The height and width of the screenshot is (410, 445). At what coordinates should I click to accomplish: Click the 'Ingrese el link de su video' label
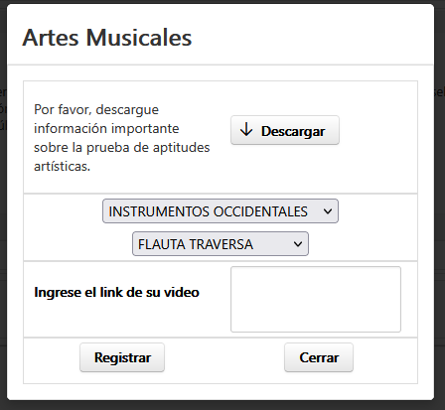pyautogui.click(x=116, y=292)
